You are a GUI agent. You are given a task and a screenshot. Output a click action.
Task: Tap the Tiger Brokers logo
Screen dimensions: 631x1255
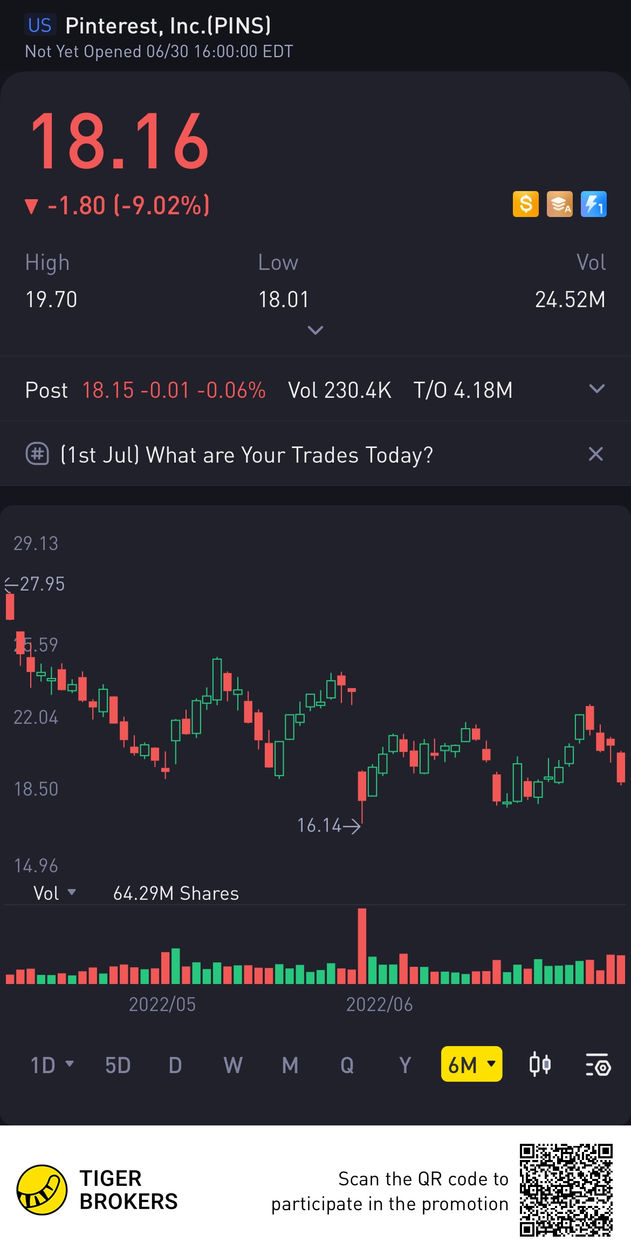[x=42, y=1189]
